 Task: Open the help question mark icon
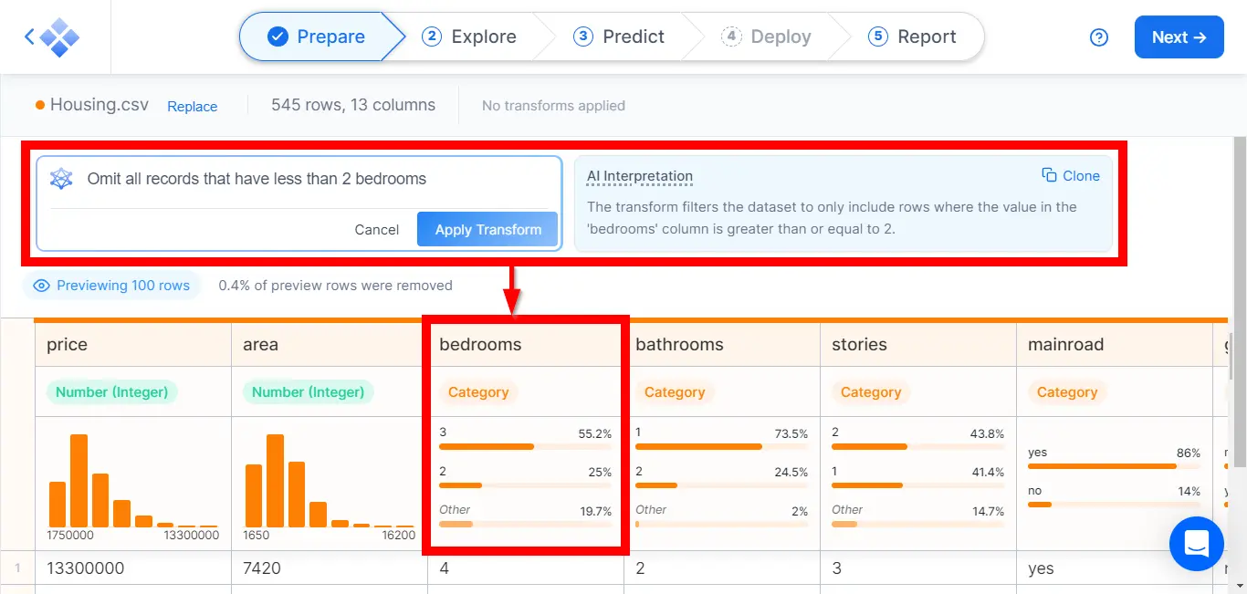(x=1099, y=37)
